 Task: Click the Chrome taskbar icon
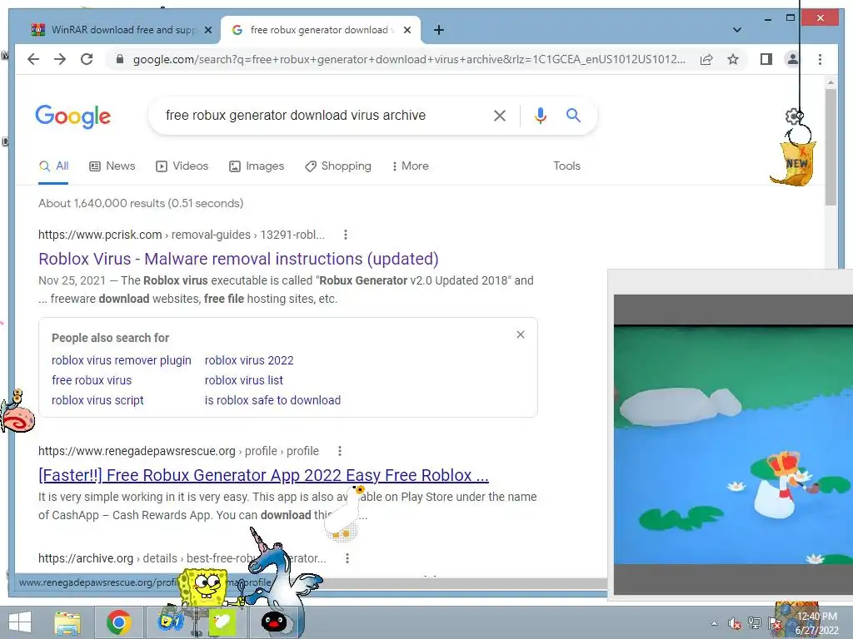(x=118, y=622)
